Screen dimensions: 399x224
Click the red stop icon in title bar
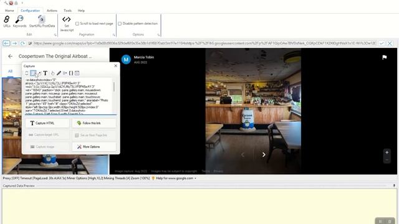point(11,3)
